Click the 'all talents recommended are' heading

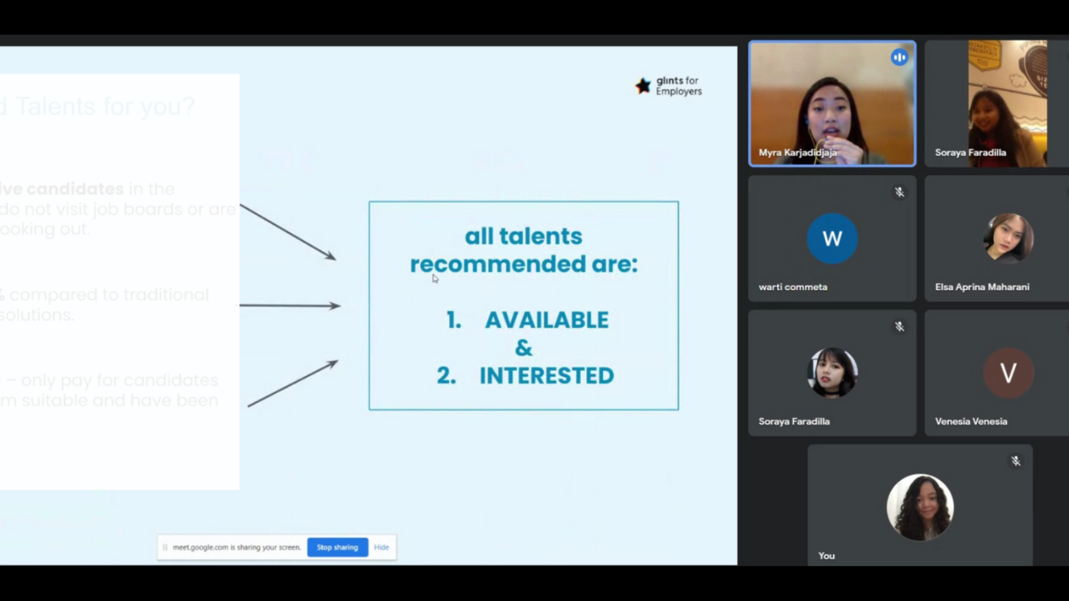[523, 250]
